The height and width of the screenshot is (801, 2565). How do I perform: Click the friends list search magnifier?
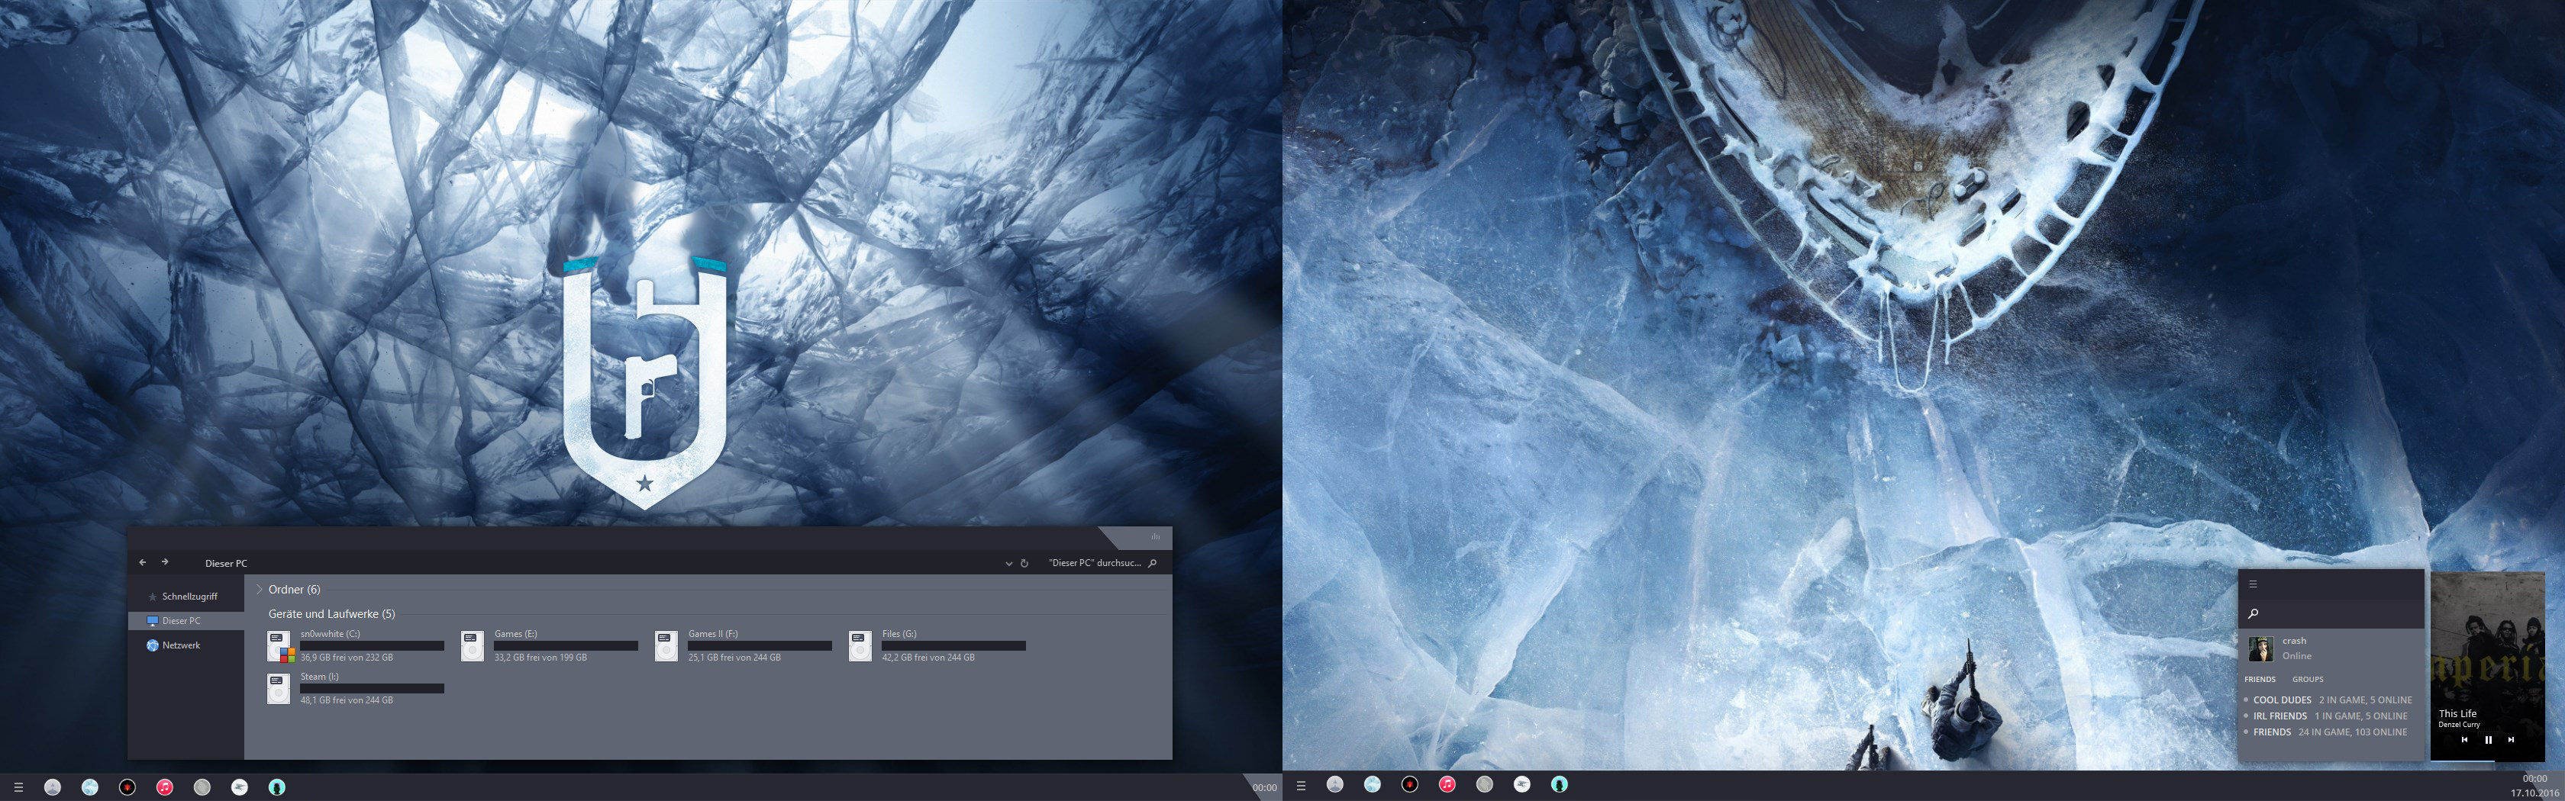click(2254, 613)
